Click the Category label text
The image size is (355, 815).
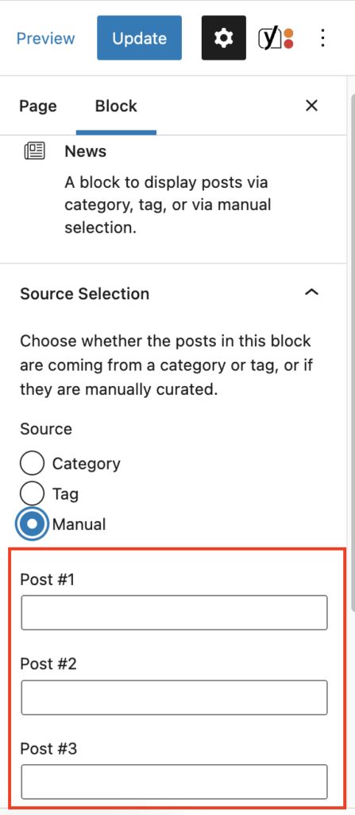tap(86, 464)
